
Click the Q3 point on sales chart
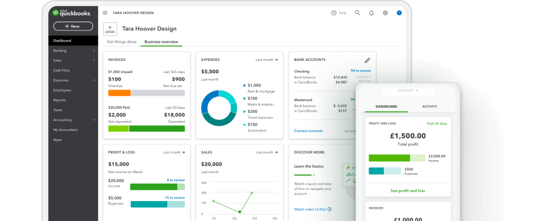(252, 193)
